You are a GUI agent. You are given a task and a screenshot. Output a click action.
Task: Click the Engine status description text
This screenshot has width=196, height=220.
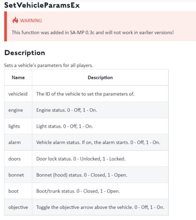pyautogui.click(x=67, y=110)
